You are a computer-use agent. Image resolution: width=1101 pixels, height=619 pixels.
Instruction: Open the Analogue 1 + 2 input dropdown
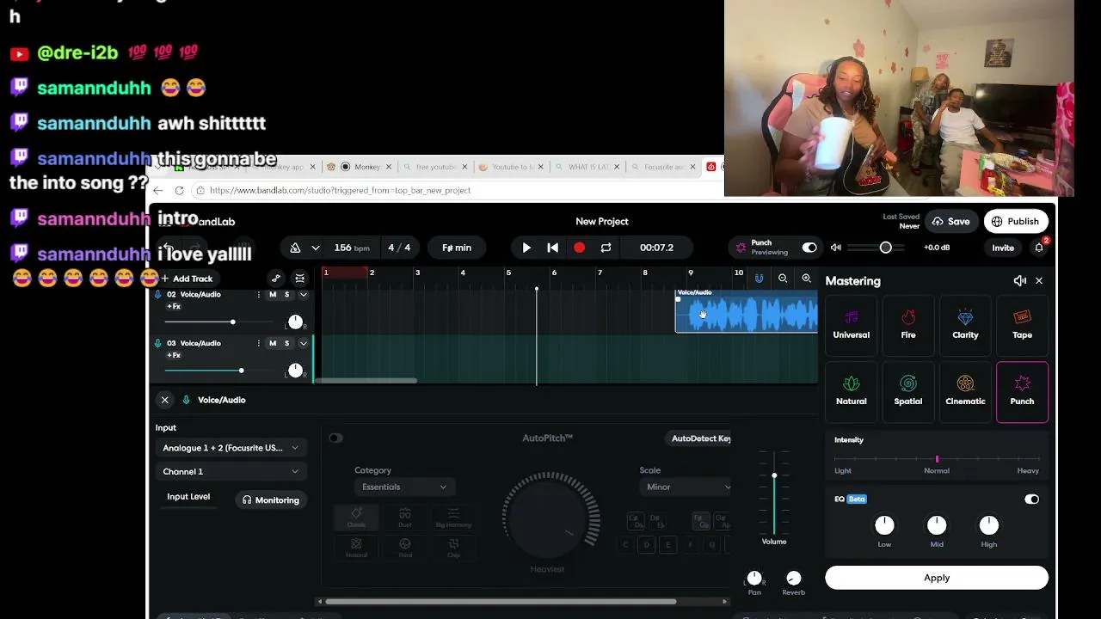coord(230,448)
